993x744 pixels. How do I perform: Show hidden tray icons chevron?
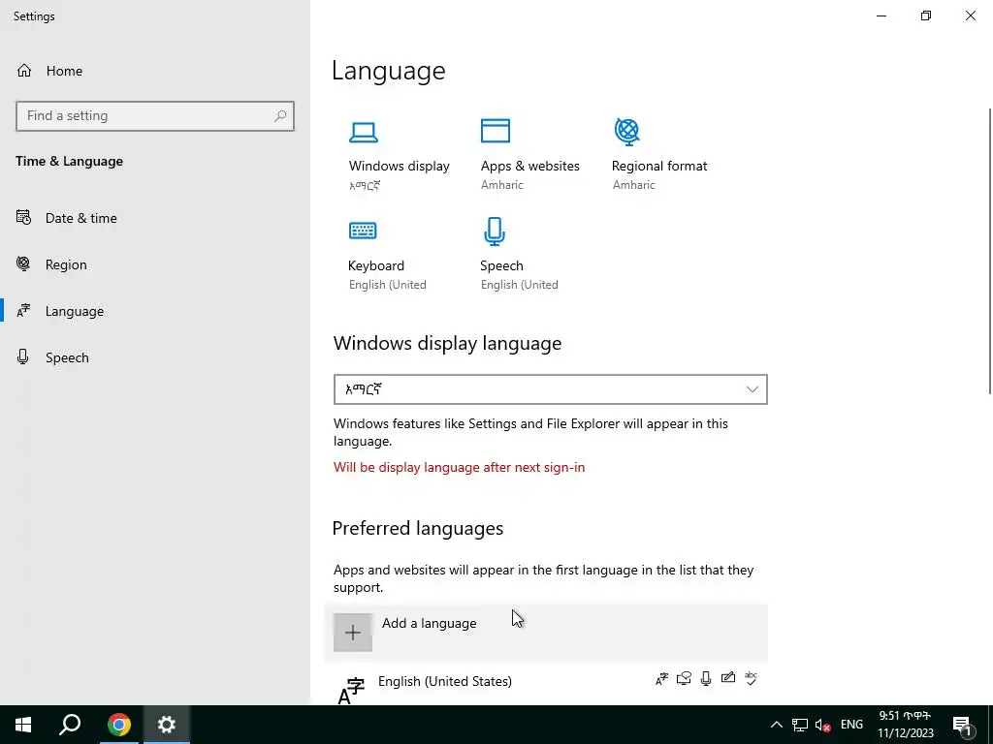777,725
